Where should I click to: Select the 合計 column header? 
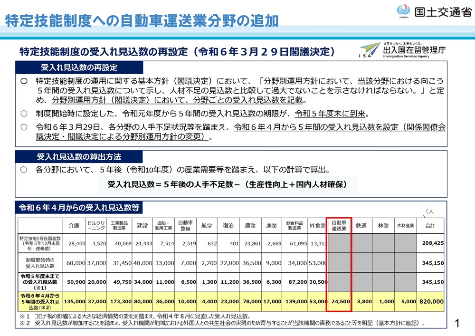pyautogui.click(x=429, y=226)
